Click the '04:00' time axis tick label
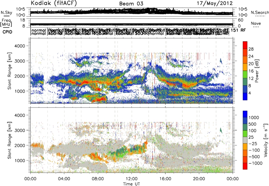The height and width of the screenshot is (186, 269). pyautogui.click(x=64, y=179)
